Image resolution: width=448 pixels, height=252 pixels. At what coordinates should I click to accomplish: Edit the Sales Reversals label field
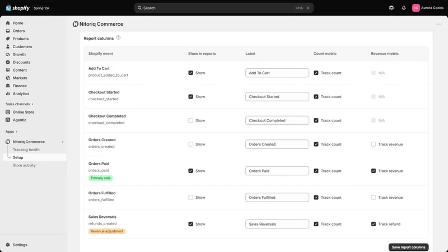click(277, 224)
